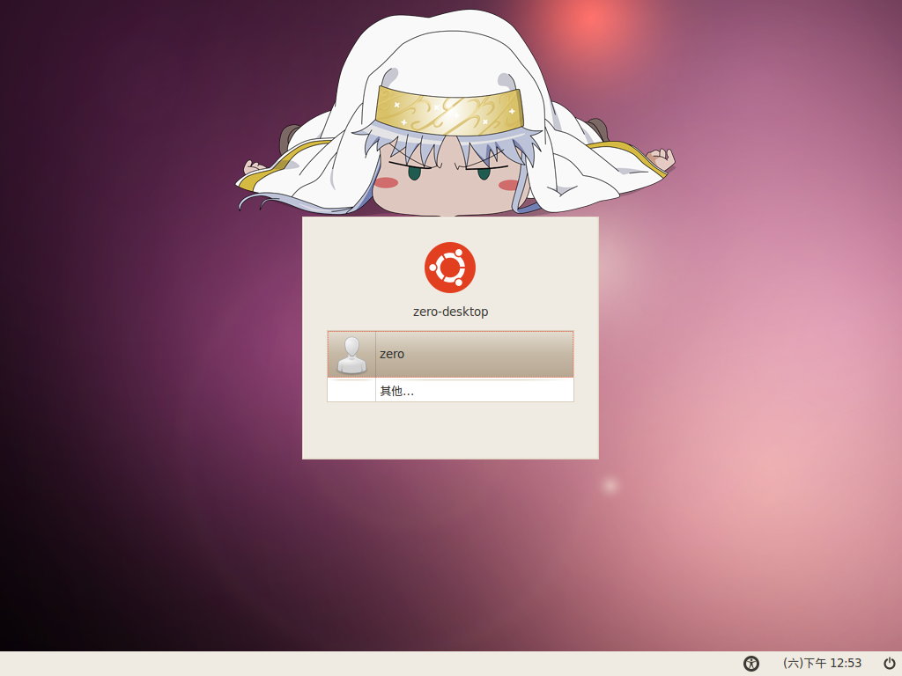This screenshot has width=902, height=676.
Task: Click the (六)下午 12:53 clock
Action: click(822, 664)
